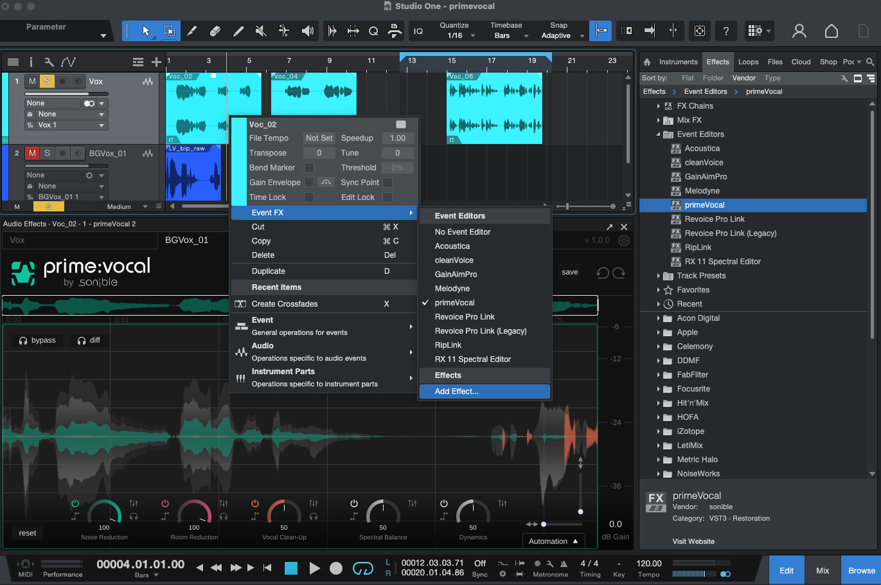Return to zero transport button

pos(267,568)
